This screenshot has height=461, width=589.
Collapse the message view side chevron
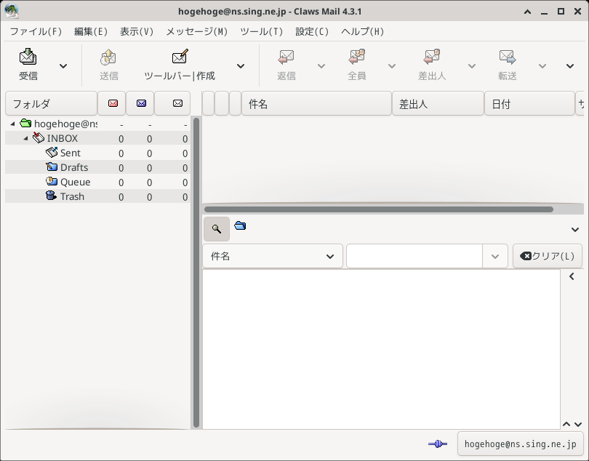[x=572, y=276]
